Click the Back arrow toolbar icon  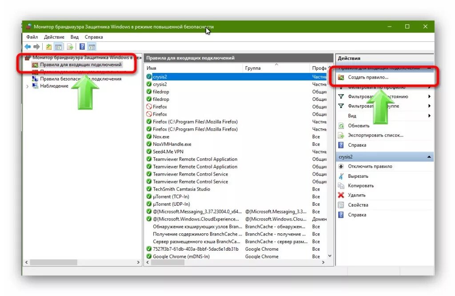coord(28,47)
